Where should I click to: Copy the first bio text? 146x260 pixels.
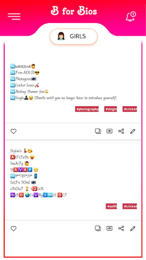point(98,131)
